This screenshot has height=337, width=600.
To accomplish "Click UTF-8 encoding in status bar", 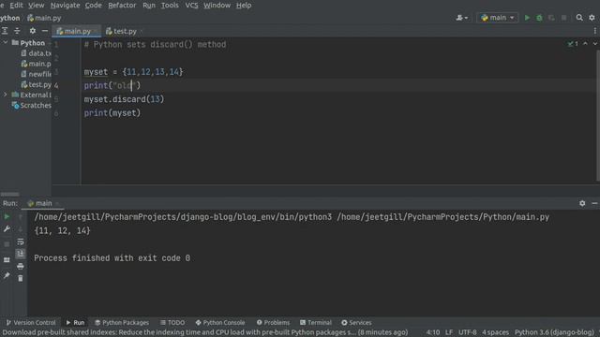I will click(467, 332).
